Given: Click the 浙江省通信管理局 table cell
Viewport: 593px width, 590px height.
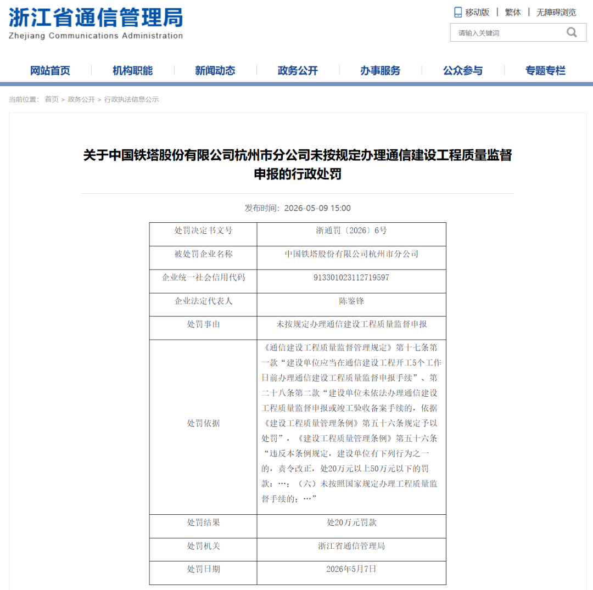Looking at the screenshot, I should [351, 549].
